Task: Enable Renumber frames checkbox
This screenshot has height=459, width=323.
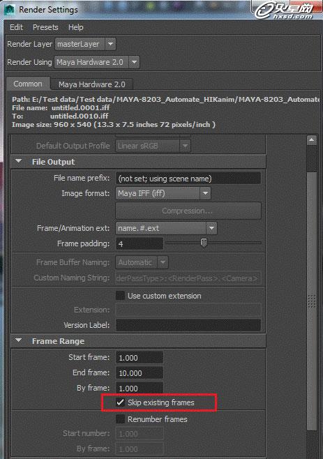Action: (120, 419)
